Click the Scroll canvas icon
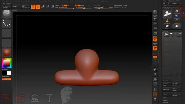This screenshot has width=185, height=104. click(155, 19)
